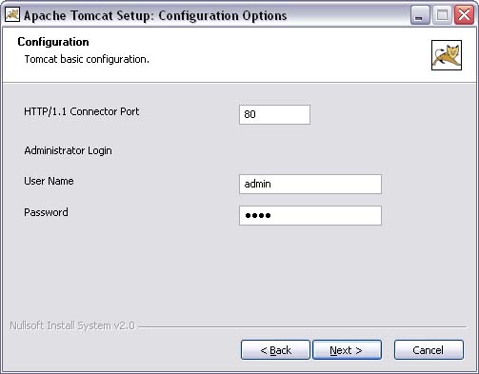The image size is (479, 374).
Task: Close the Apache Tomcat Setup window
Action: pos(464,15)
